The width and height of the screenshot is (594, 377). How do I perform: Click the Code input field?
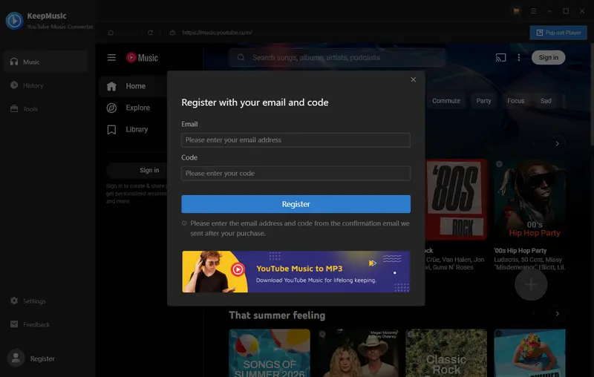[296, 174]
